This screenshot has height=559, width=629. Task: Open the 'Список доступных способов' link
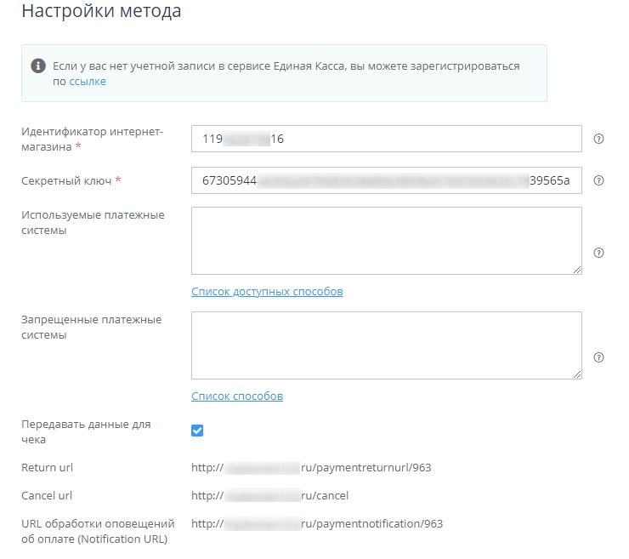tap(267, 291)
